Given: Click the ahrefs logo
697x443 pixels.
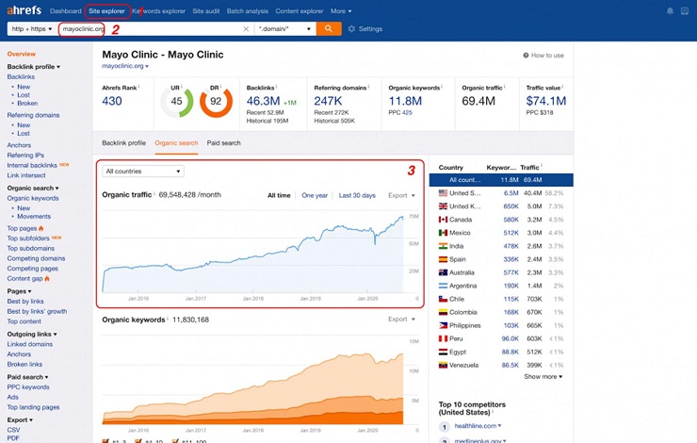Looking at the screenshot, I should [x=24, y=10].
